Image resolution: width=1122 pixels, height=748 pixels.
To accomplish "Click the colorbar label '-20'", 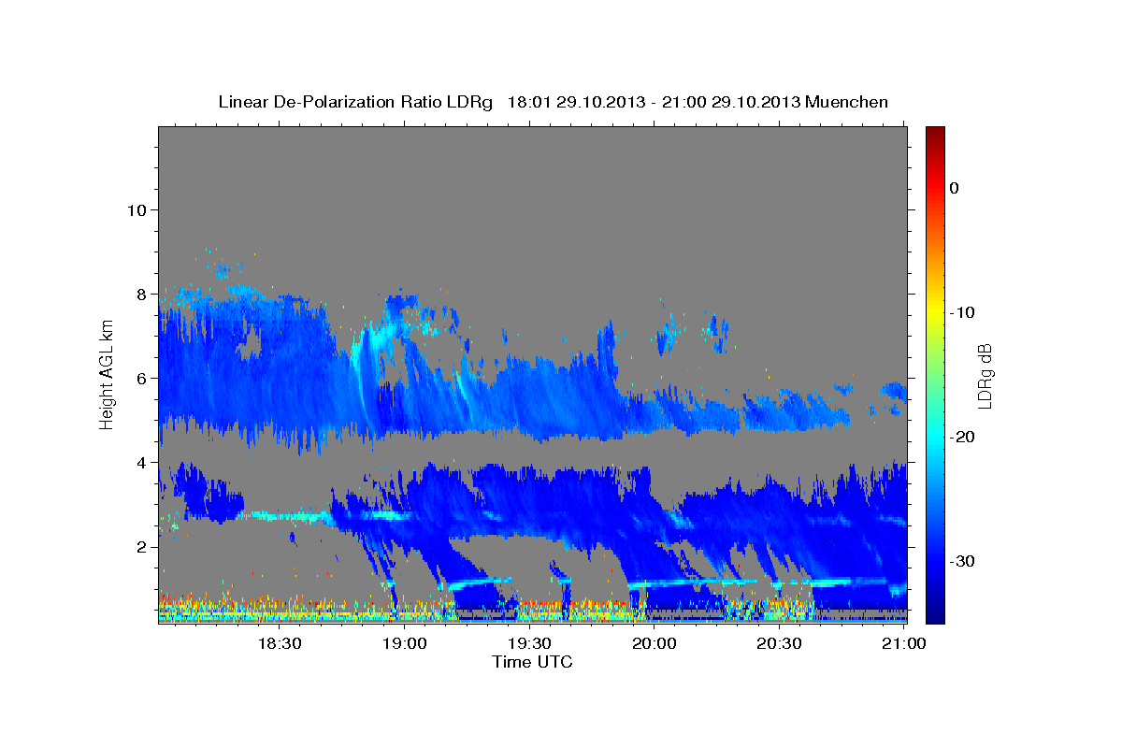I will tap(963, 437).
